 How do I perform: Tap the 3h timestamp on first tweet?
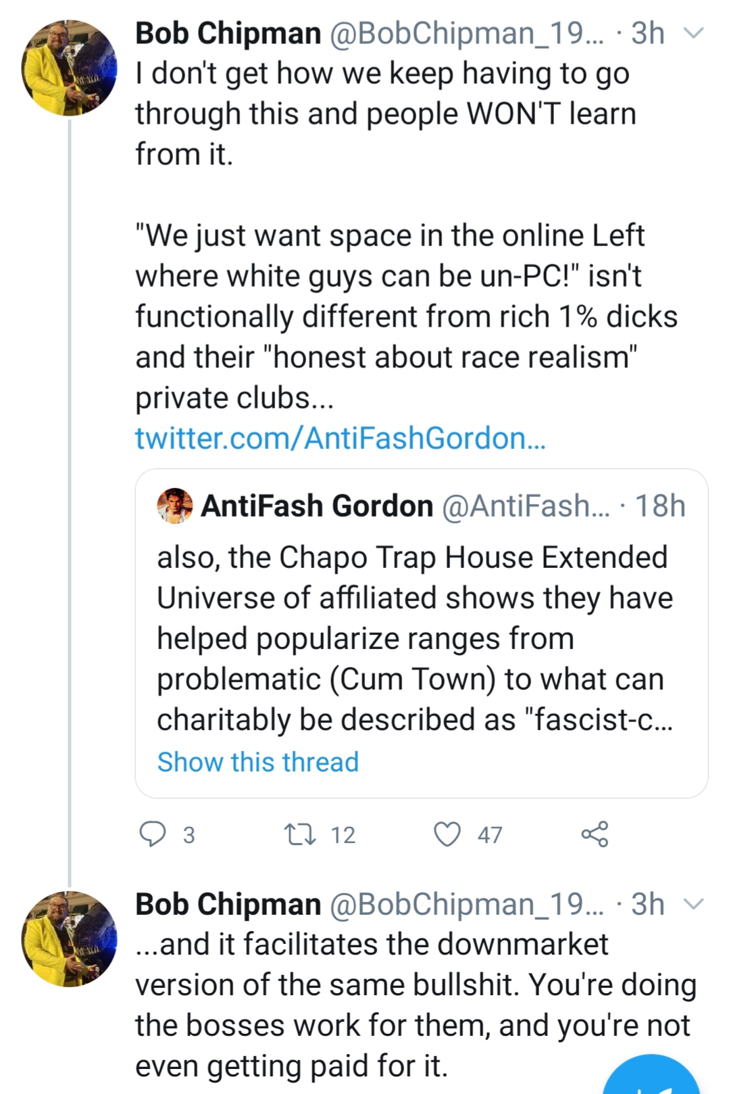click(x=647, y=32)
